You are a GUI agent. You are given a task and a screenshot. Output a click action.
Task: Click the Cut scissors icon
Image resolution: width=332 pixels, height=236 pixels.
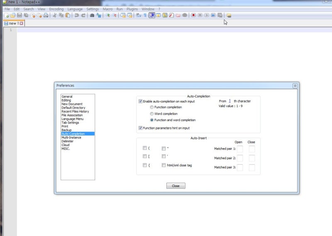(x=55, y=15)
